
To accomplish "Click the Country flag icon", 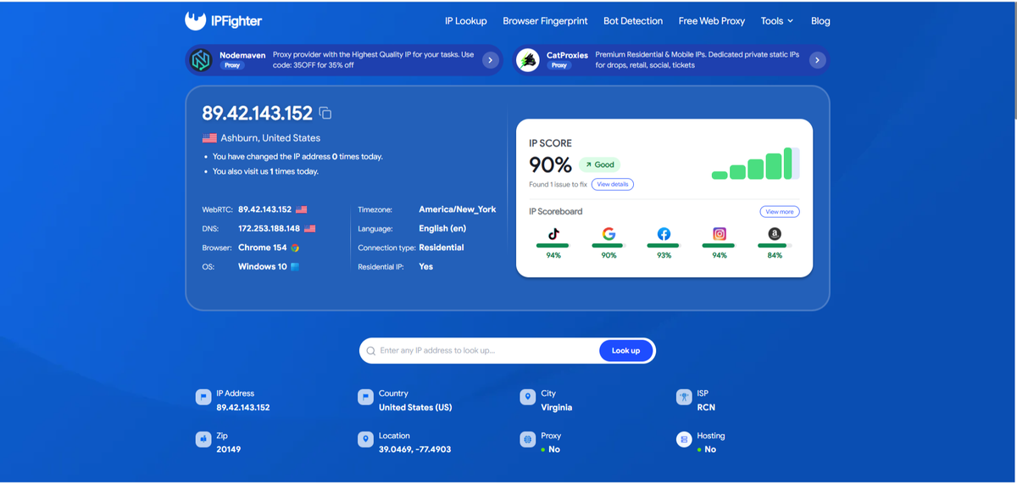I will tap(365, 397).
